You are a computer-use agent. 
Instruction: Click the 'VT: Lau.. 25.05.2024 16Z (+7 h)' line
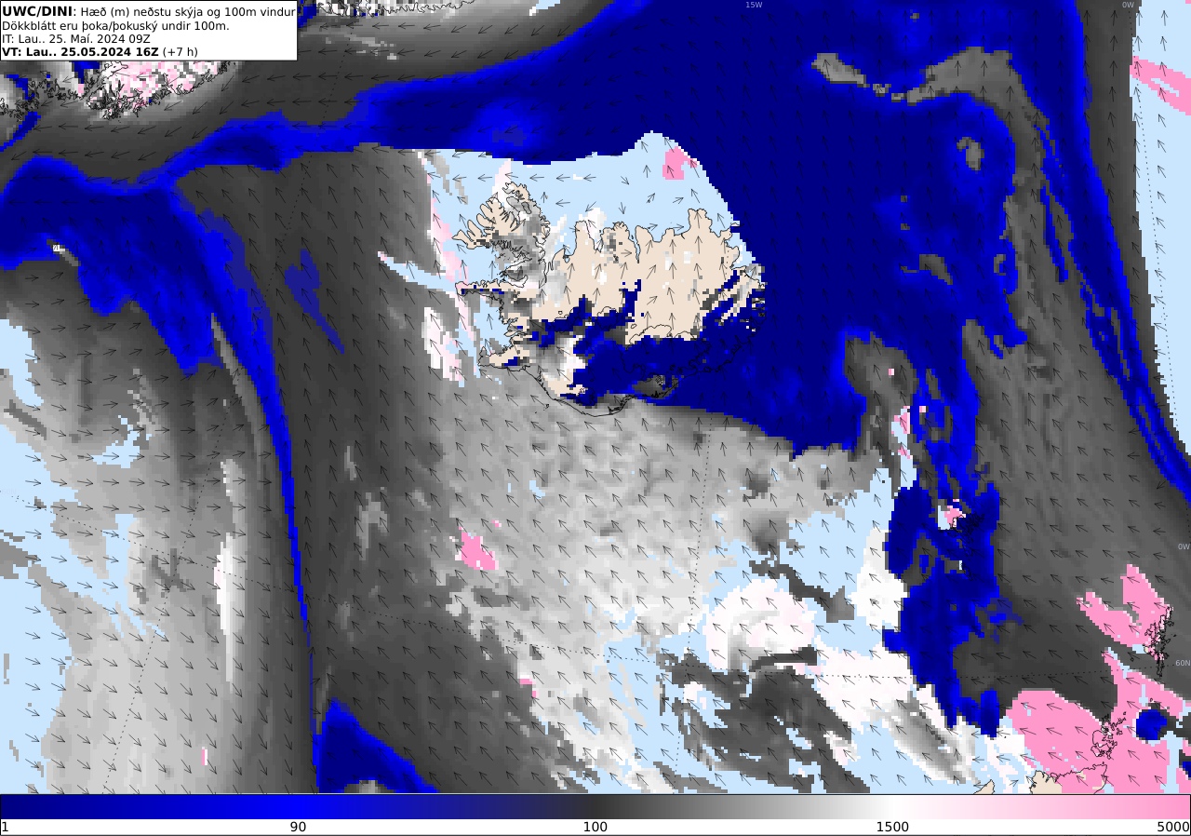tap(100, 51)
